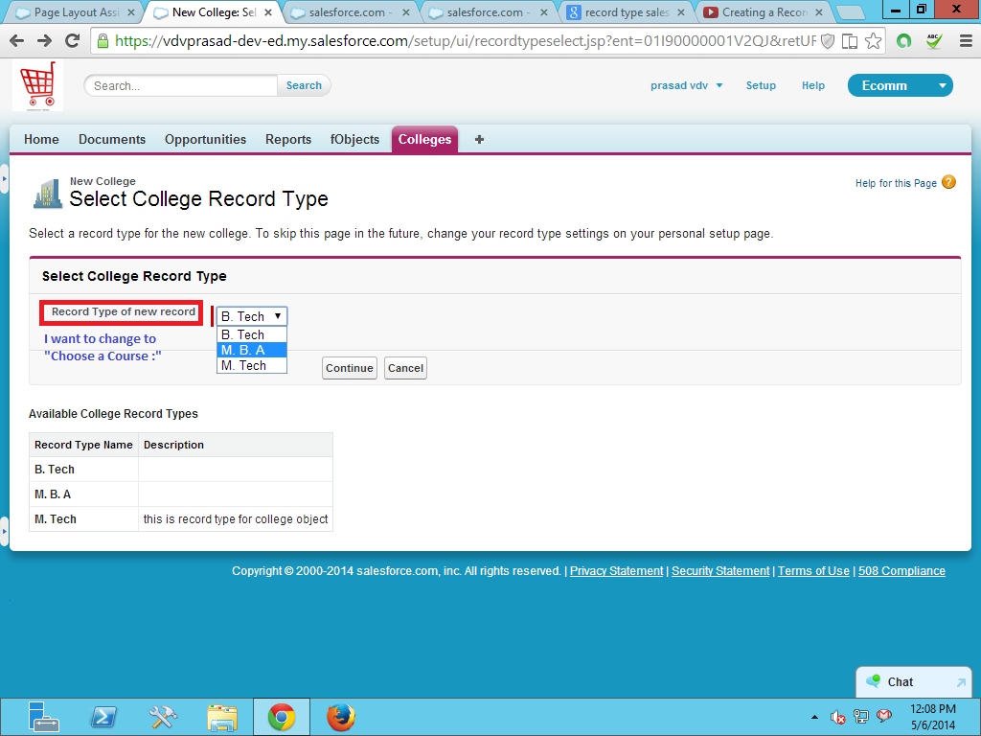Open Help for this Page link
Screen dimensions: 981x736
[x=896, y=183]
